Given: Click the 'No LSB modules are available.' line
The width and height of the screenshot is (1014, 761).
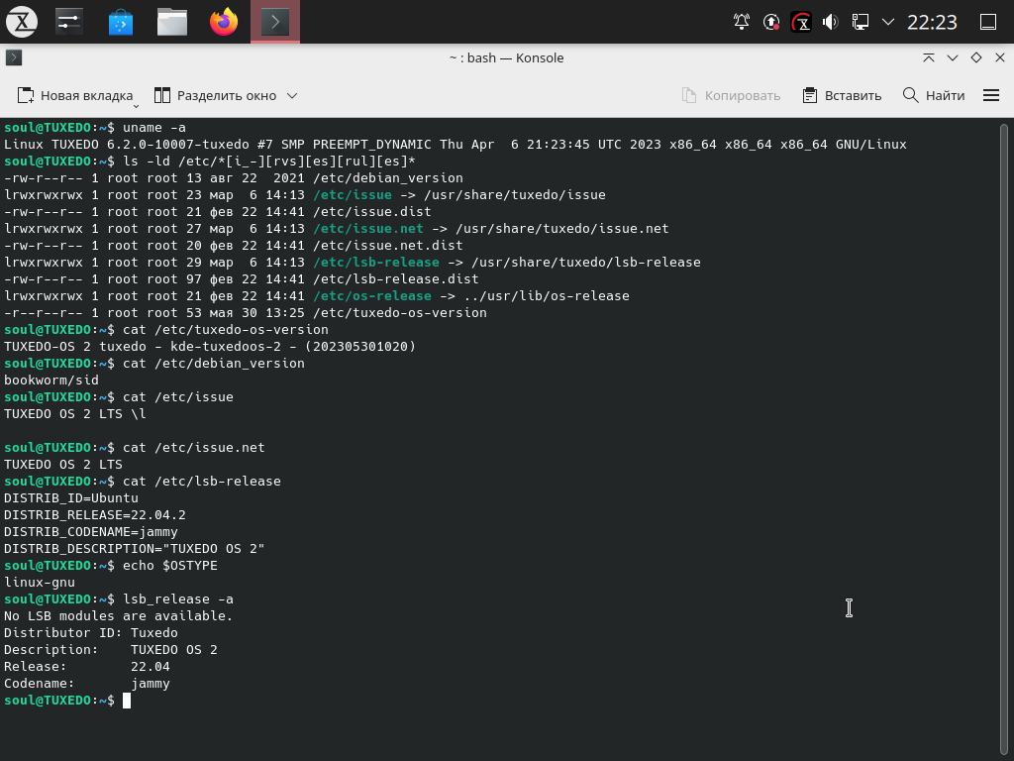Looking at the screenshot, I should tap(119, 616).
